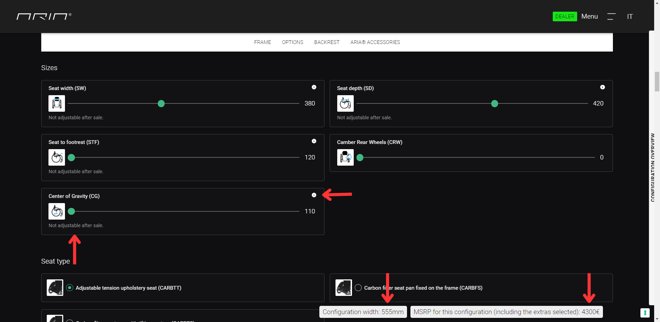Click the adjustable tension seat thumbnail
Viewport: 660px width, 322px height.
click(55, 288)
